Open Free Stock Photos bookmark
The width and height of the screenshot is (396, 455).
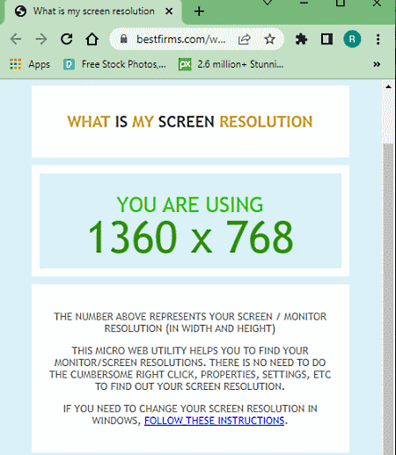114,64
